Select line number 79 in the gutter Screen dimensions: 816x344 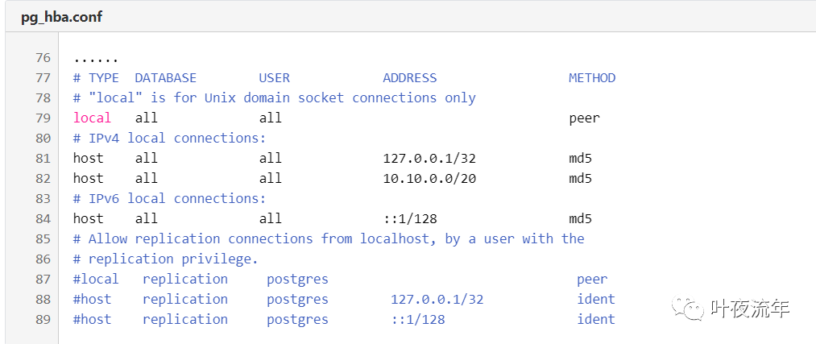(43, 118)
